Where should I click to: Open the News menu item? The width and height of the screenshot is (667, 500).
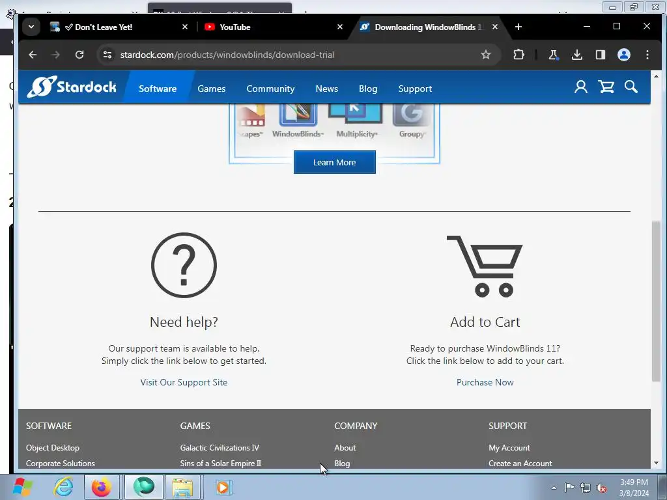coord(327,89)
